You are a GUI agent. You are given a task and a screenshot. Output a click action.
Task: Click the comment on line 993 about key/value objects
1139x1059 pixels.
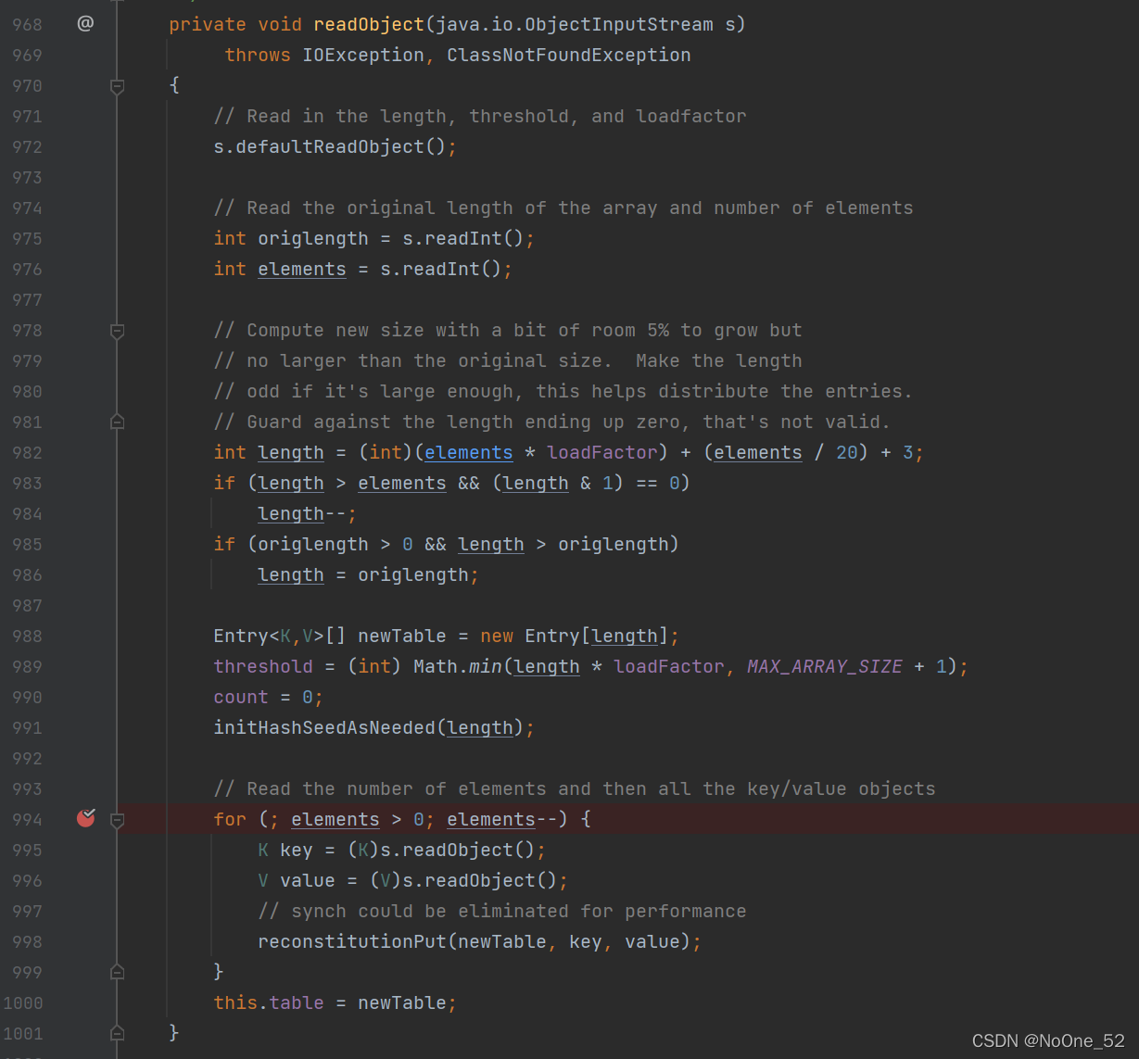(x=575, y=789)
